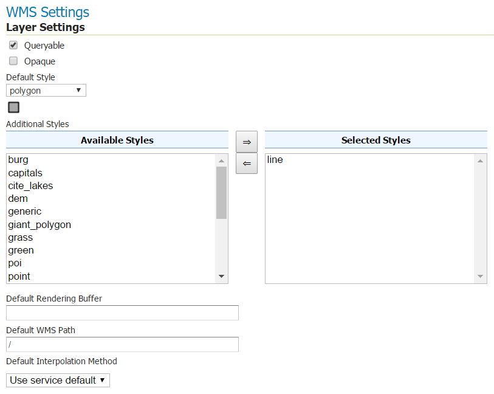Click Selected Styles scroll down arrow

click(x=481, y=277)
